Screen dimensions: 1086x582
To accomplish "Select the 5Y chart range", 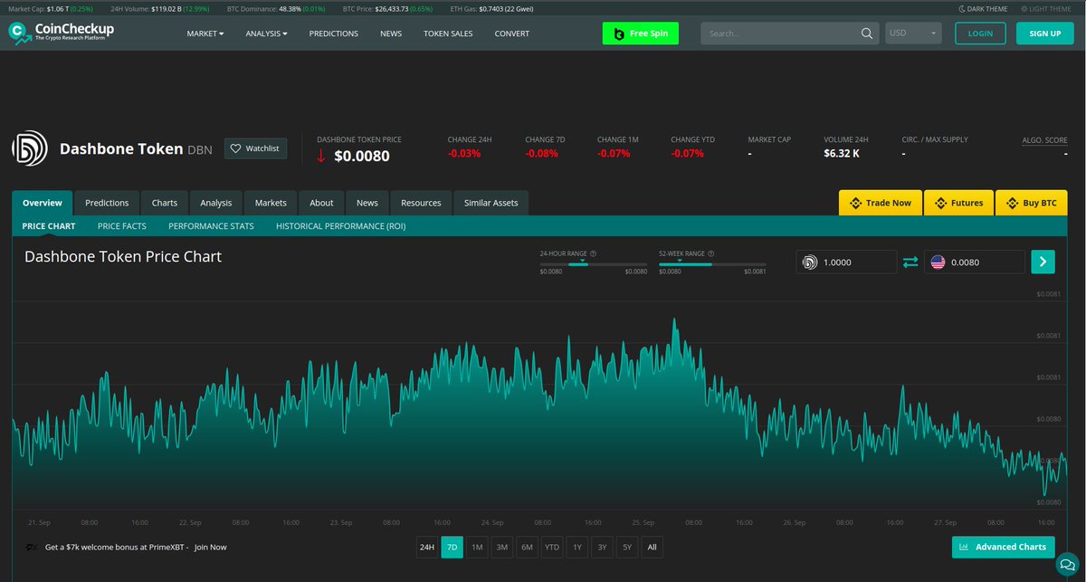I will coord(627,547).
